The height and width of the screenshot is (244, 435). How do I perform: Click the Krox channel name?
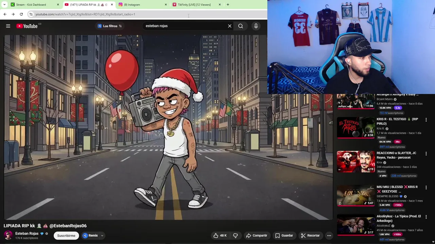(380, 163)
